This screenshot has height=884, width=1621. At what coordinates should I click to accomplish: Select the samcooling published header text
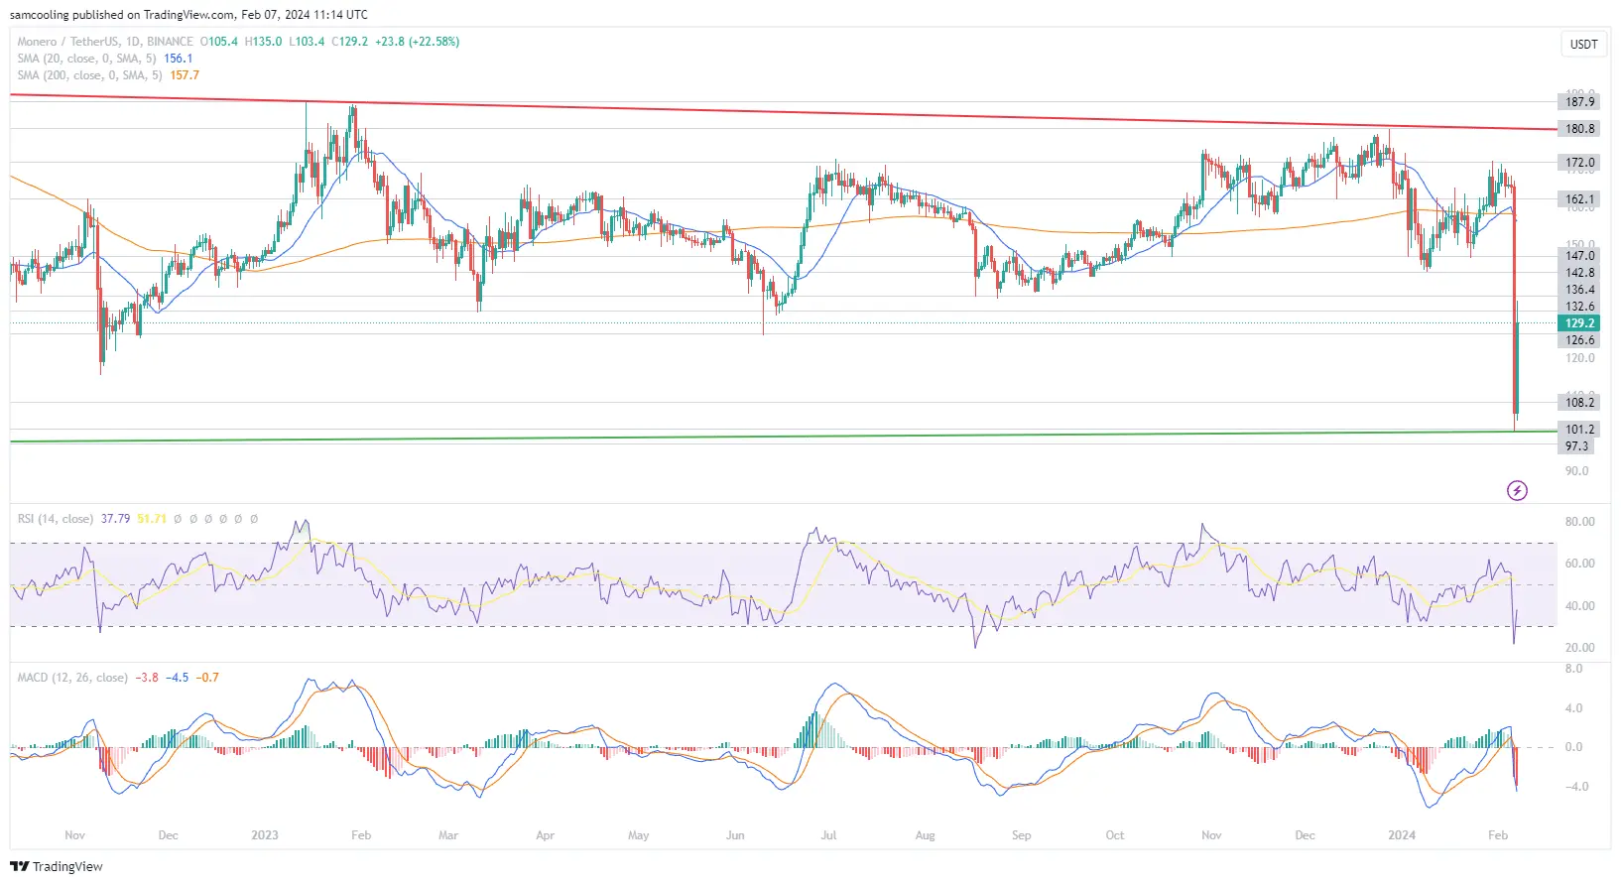point(188,15)
